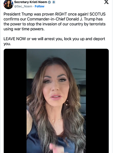Click the Secretary Kristi Noem display name
Image resolution: width=114 pixels, height=153 pixels.
click(31, 2)
